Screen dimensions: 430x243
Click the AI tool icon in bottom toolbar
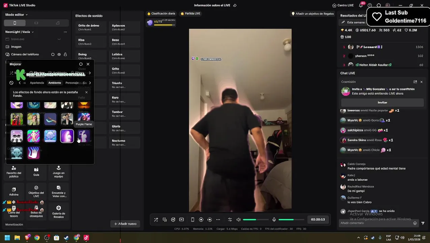pos(173,219)
